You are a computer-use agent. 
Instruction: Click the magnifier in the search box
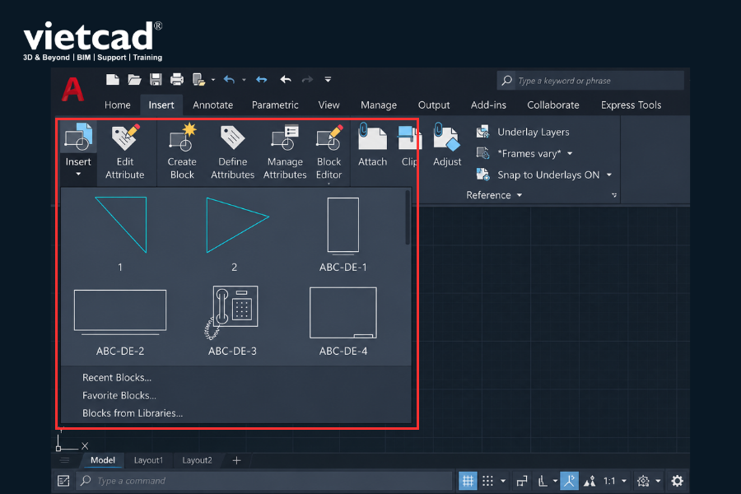pyautogui.click(x=507, y=81)
